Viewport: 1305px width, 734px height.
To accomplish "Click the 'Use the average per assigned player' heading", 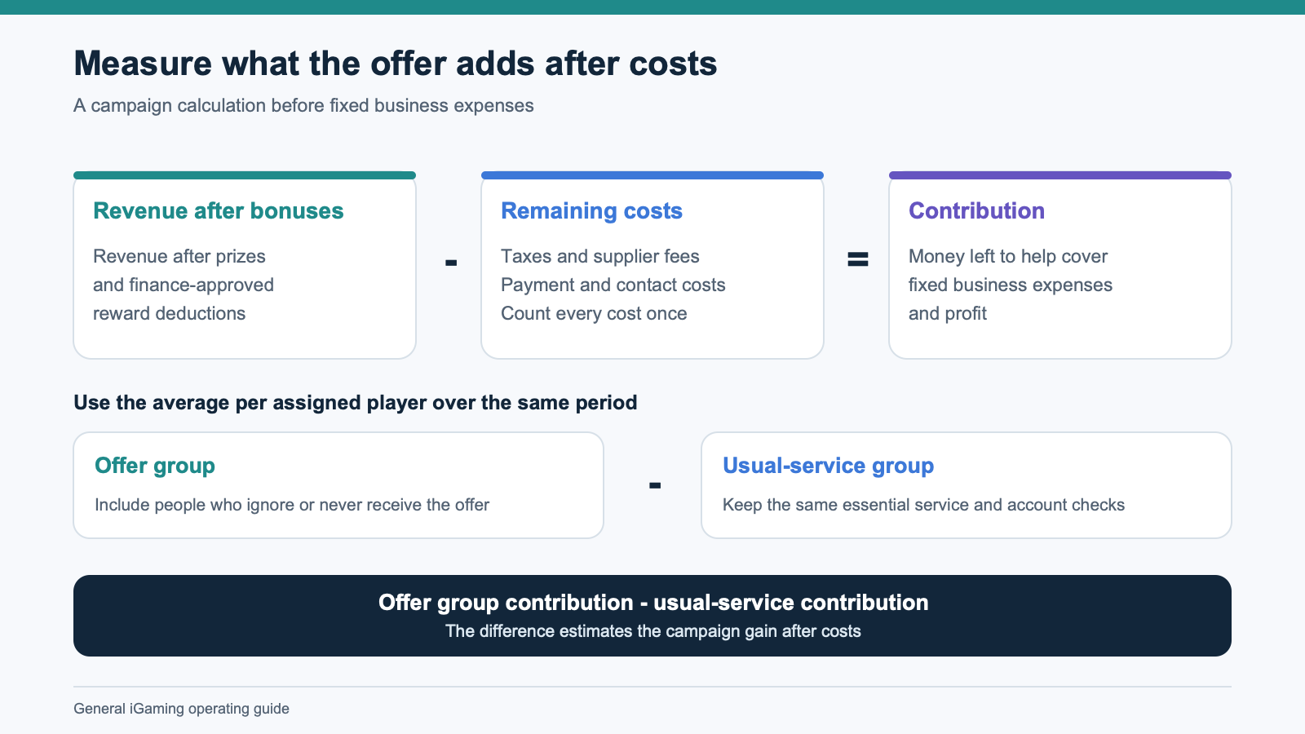I will click(x=356, y=403).
